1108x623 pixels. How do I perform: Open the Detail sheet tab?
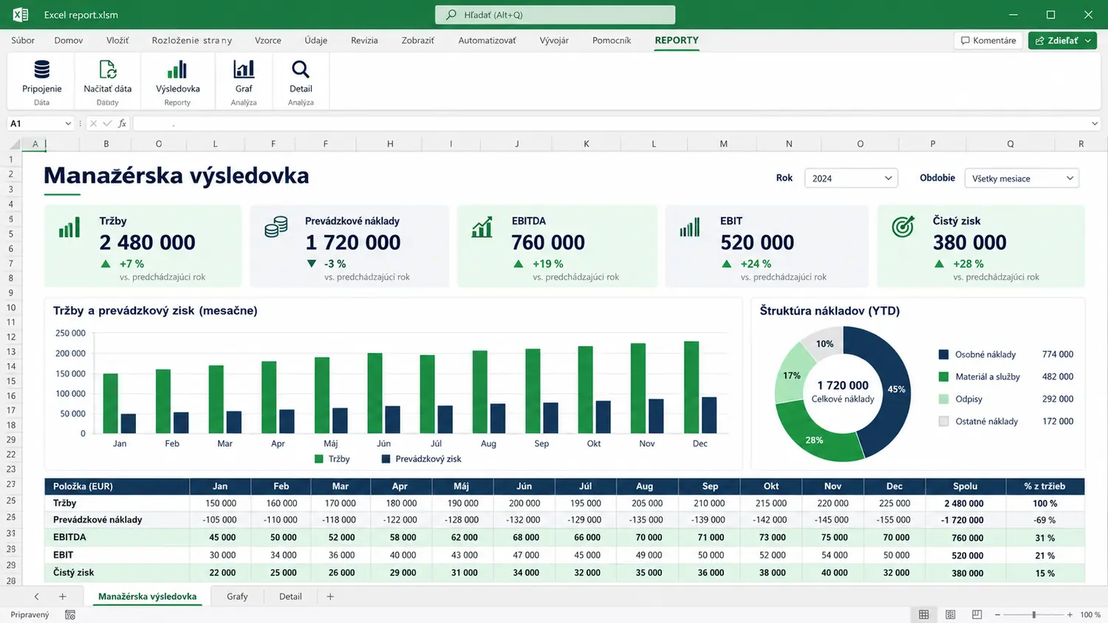(x=290, y=596)
